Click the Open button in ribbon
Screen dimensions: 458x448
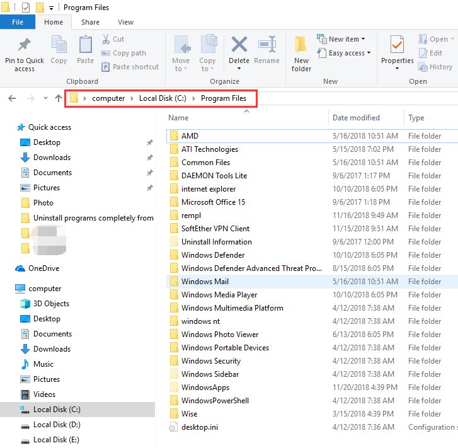click(436, 39)
